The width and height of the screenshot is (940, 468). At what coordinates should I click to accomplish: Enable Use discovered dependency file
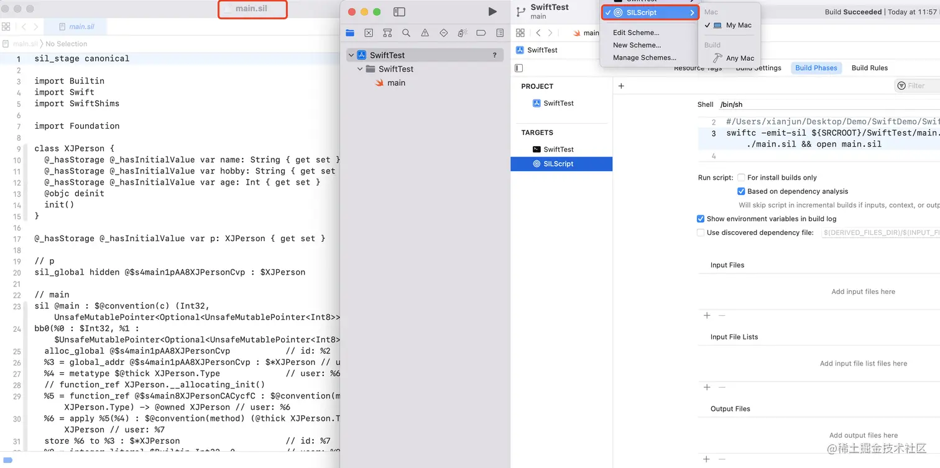(701, 232)
